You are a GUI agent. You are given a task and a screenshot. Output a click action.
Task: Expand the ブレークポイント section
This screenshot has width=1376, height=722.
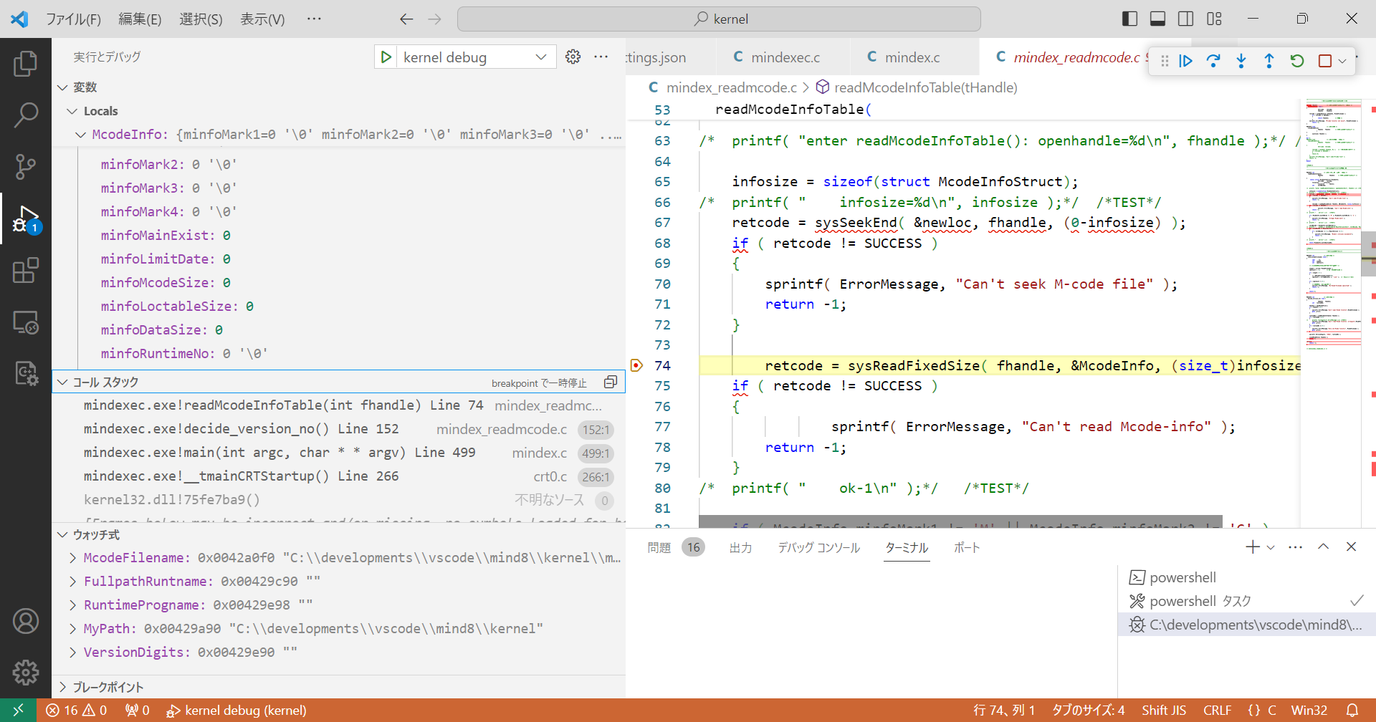62,687
